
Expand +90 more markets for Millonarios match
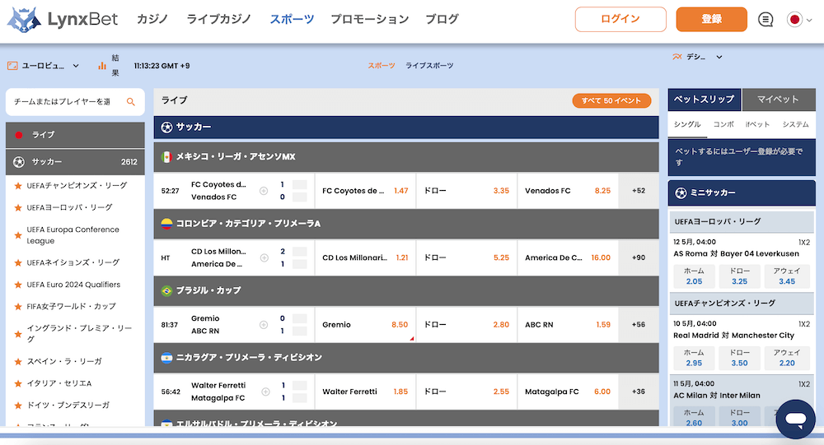(x=639, y=257)
